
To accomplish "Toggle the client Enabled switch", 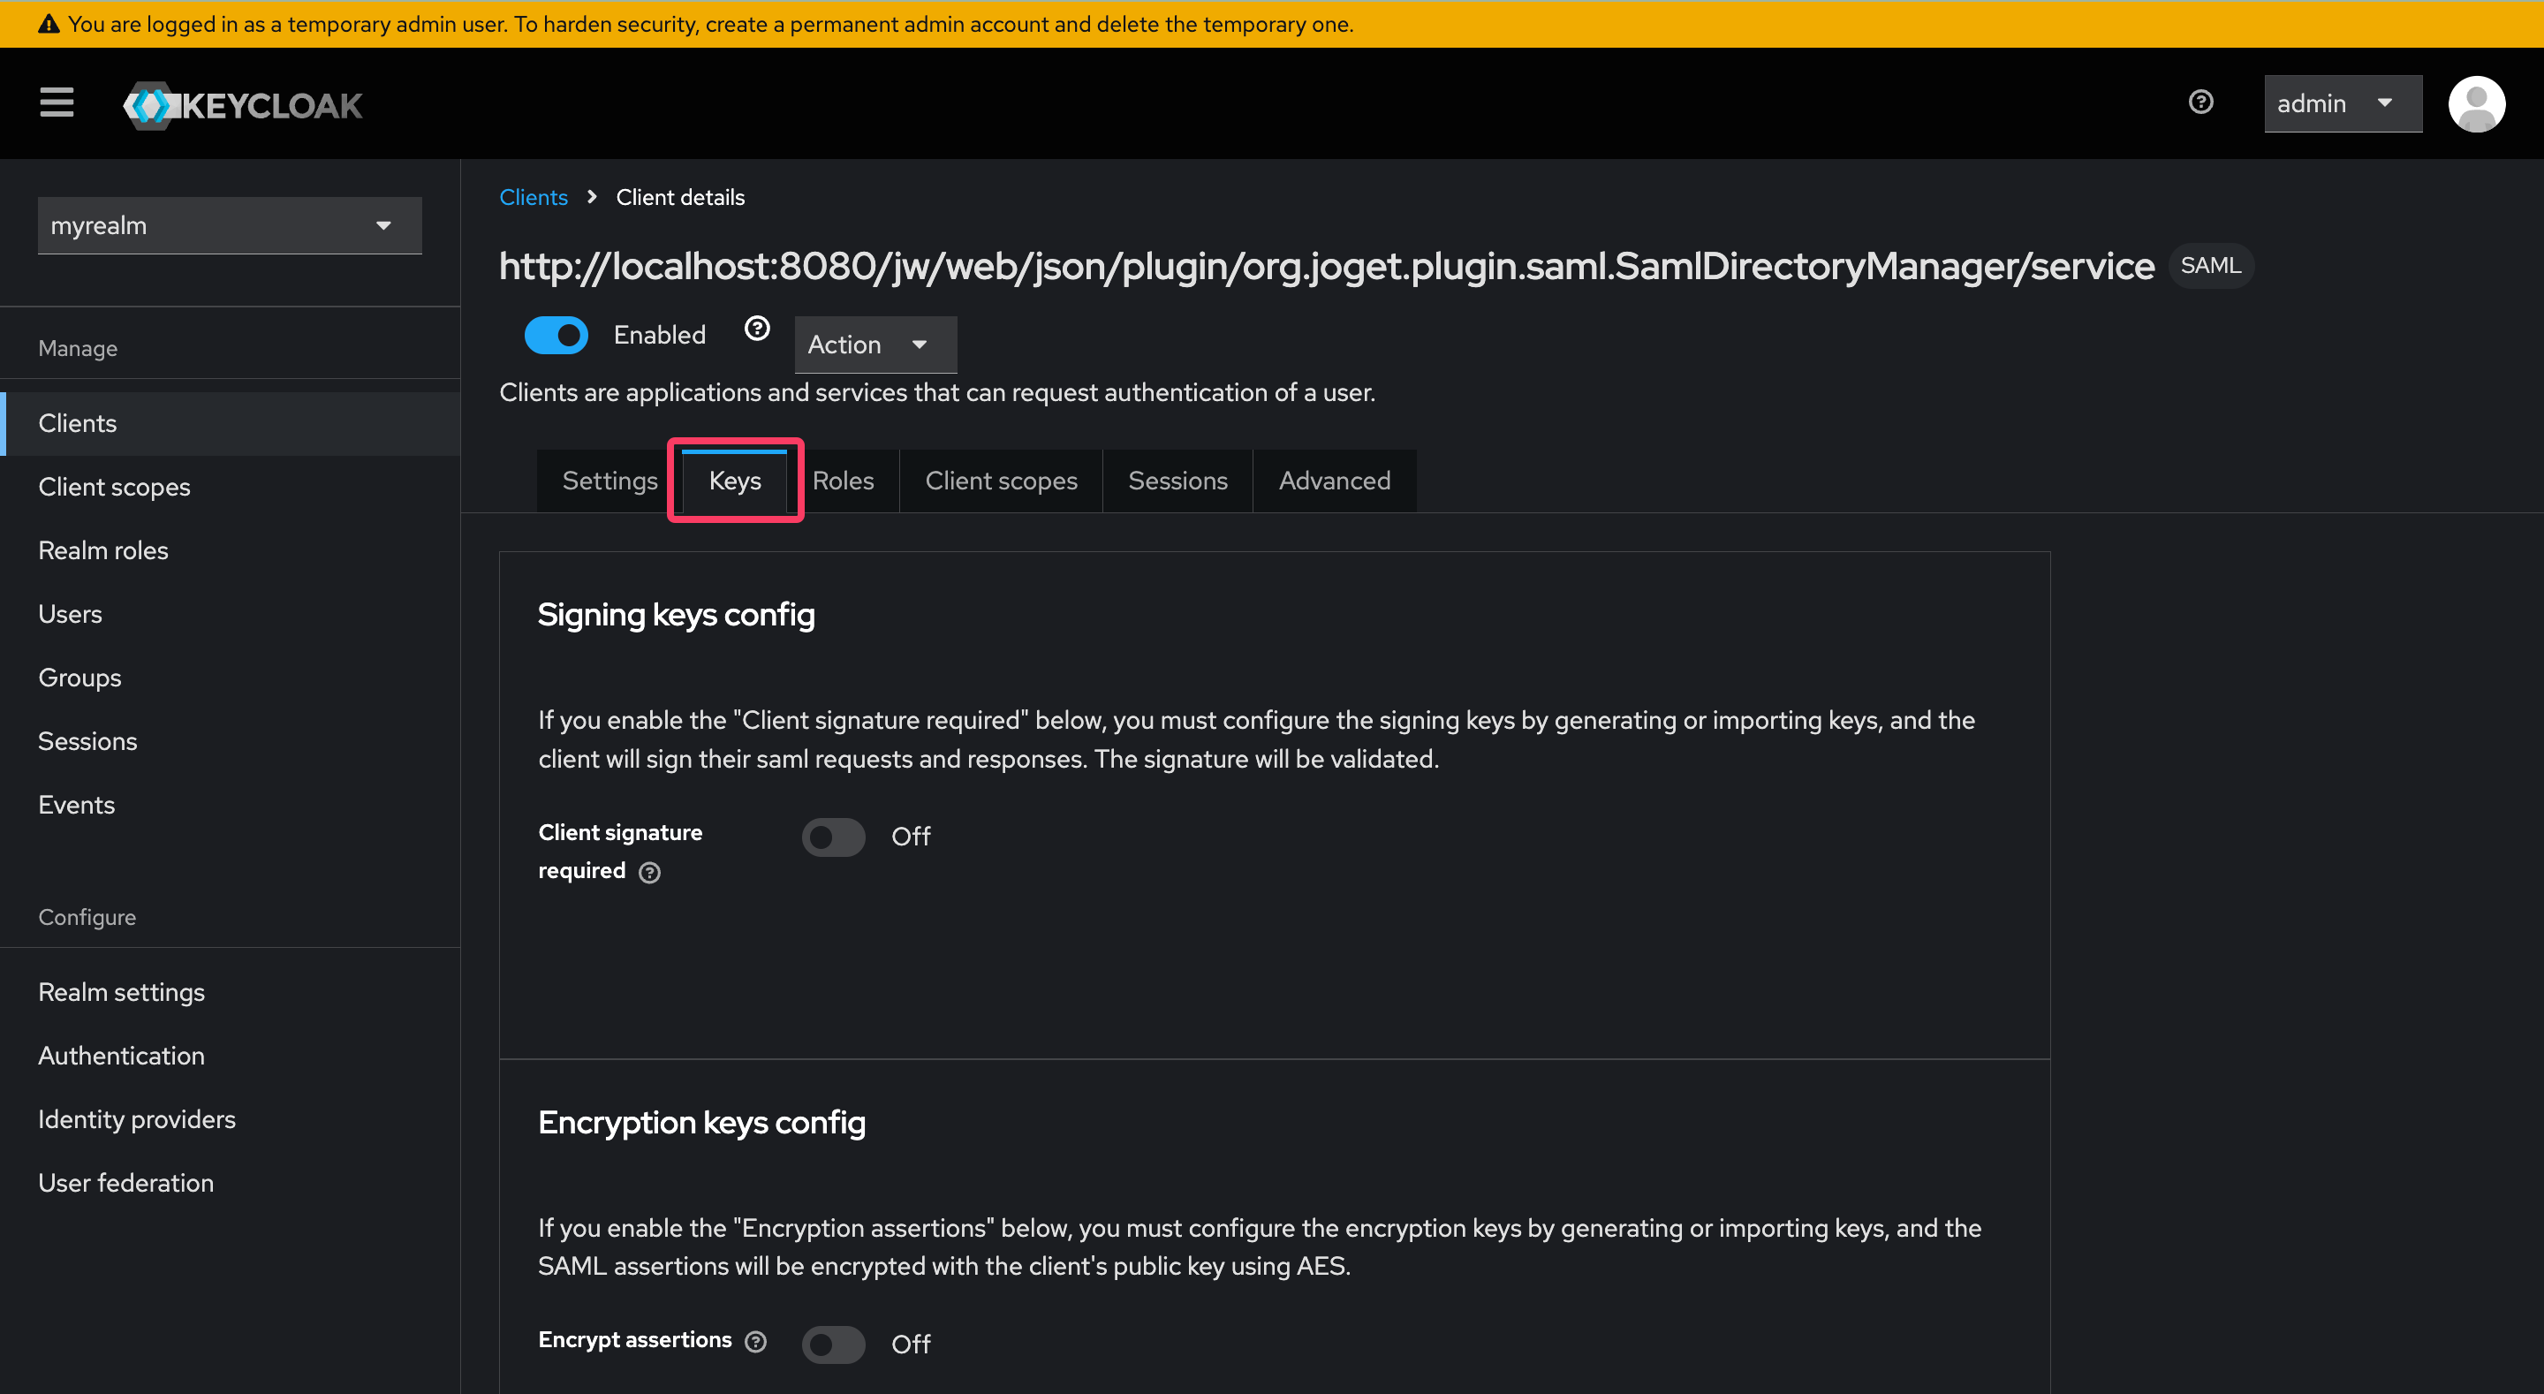I will (556, 335).
